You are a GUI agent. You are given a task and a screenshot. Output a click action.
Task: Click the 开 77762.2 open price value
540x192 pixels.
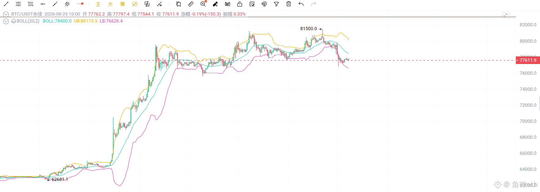pyautogui.click(x=94, y=14)
